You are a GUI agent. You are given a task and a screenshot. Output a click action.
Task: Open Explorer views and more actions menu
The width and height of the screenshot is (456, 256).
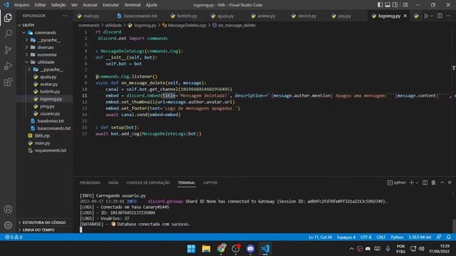tap(66, 16)
